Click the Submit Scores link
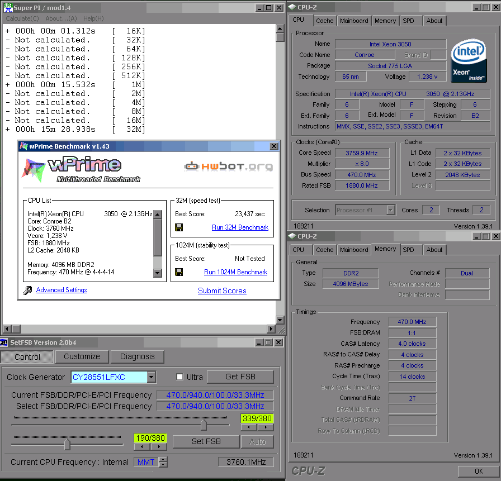The height and width of the screenshot is (481, 501). point(222,290)
